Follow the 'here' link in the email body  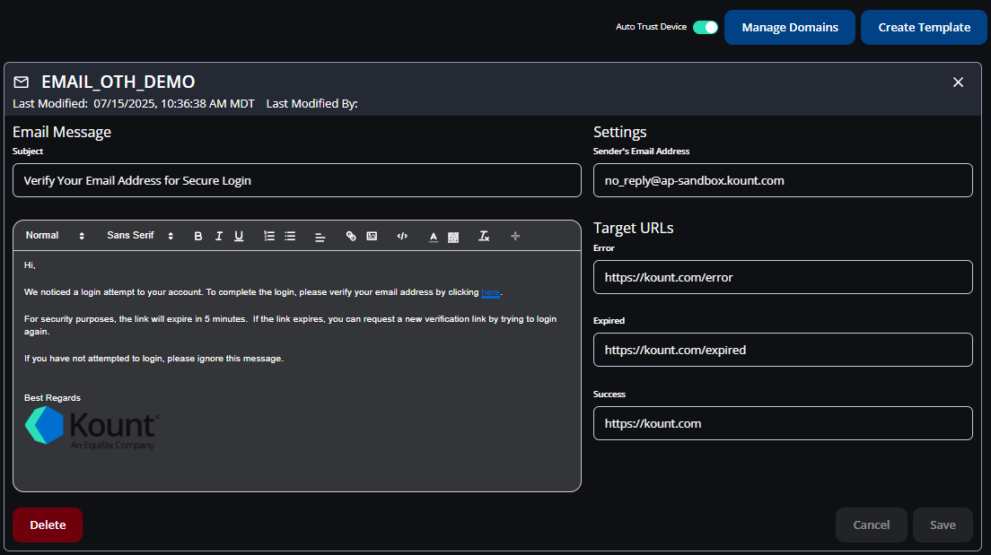(490, 292)
